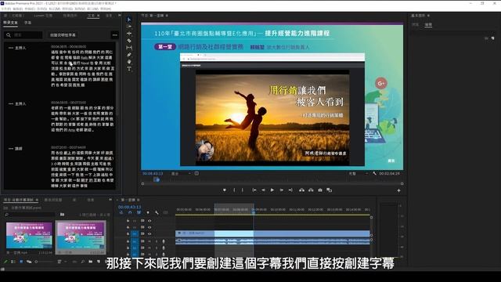Screen dimensions: 501x282
Task: Click the timeline timecode 00:08:43:13
Action: point(129,207)
